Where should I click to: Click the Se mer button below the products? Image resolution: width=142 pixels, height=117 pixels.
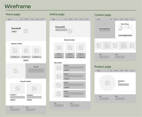point(26,60)
